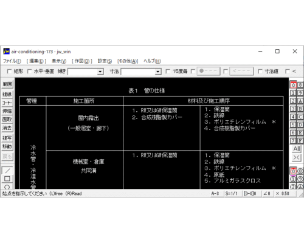
Task: Enable the 15度毎 checkbox
Action: [168, 71]
